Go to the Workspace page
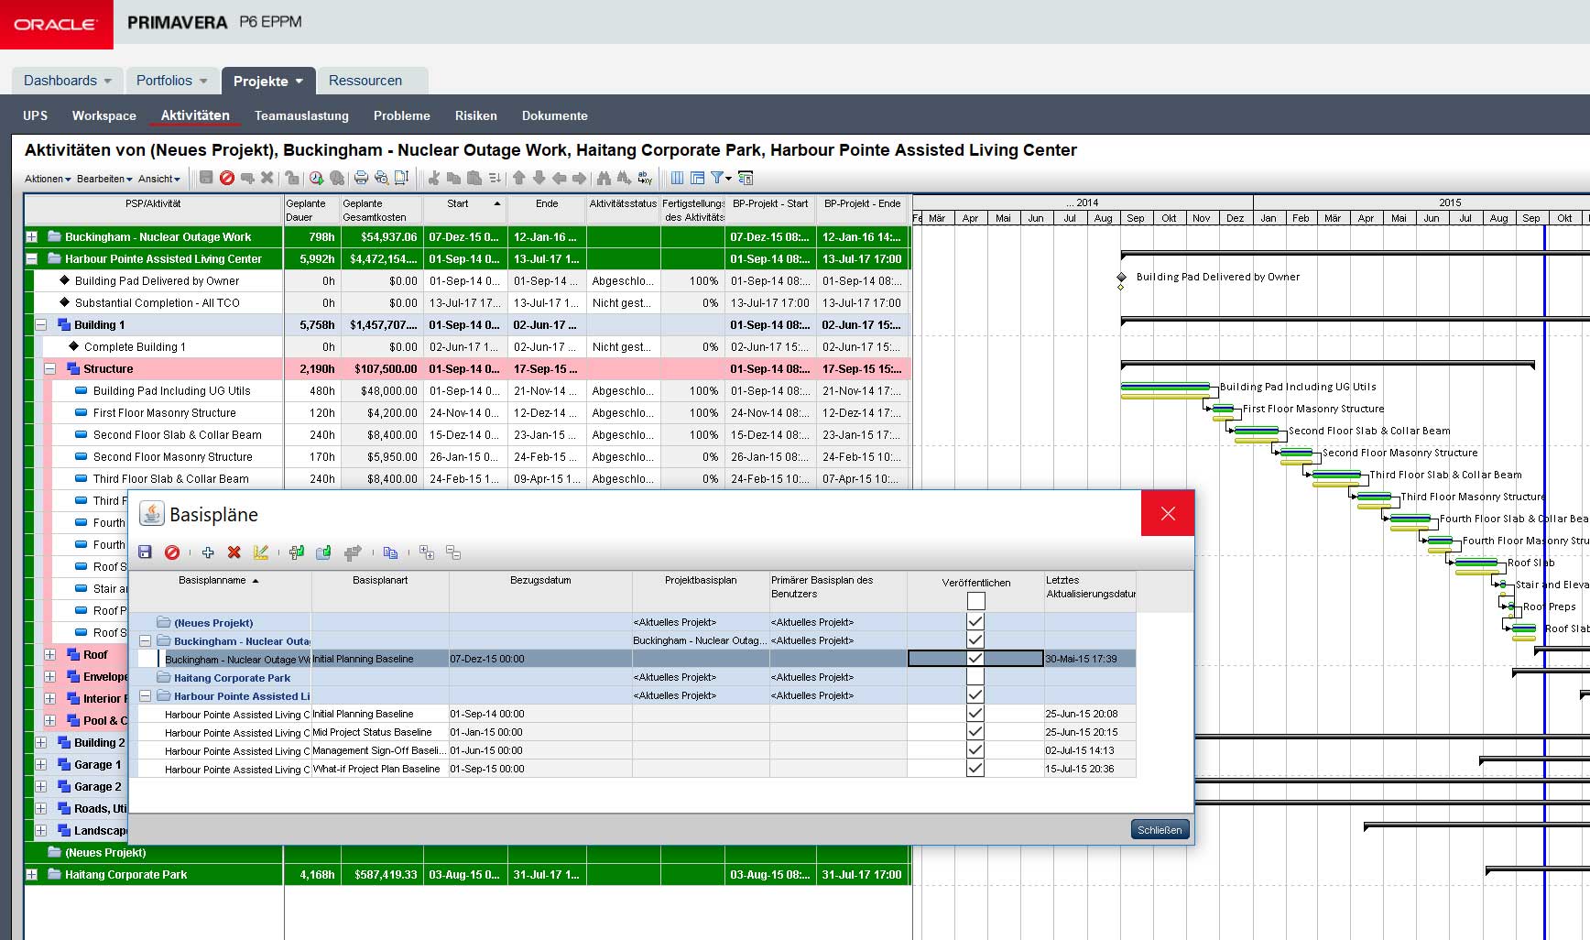Viewport: 1590px width, 940px height. [x=104, y=115]
